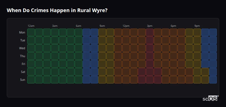Viewport: 226px width, 107px height.
Task: Click the Thu row label
Action: 23,56
